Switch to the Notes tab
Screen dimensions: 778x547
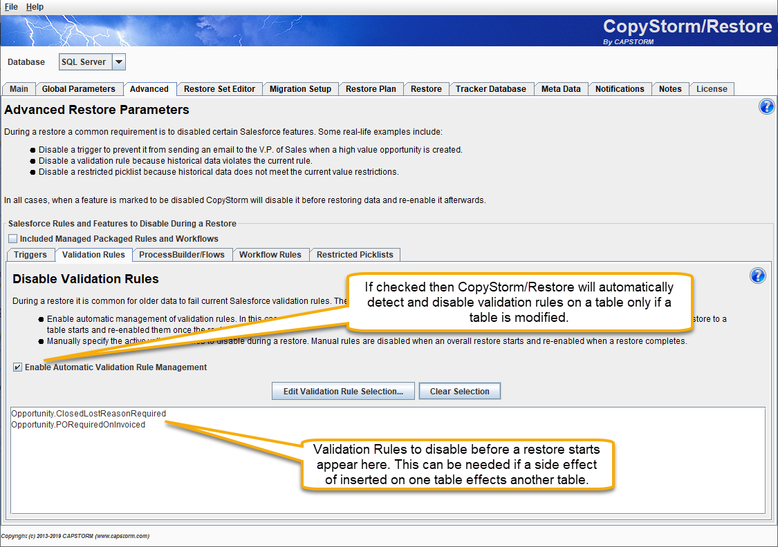coord(670,88)
